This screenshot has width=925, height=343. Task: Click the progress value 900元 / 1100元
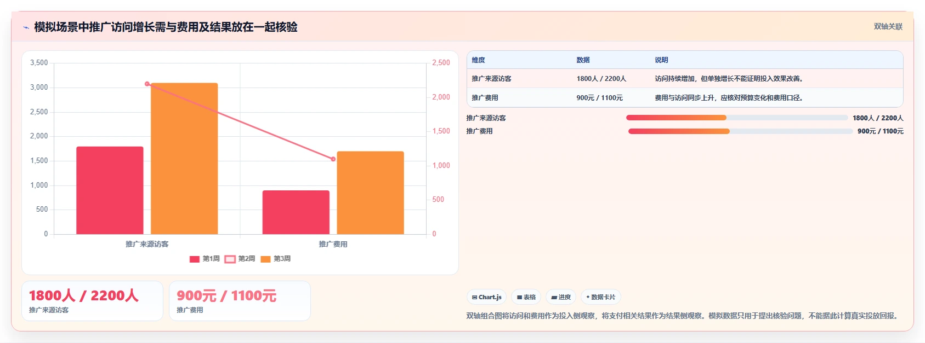coord(881,131)
